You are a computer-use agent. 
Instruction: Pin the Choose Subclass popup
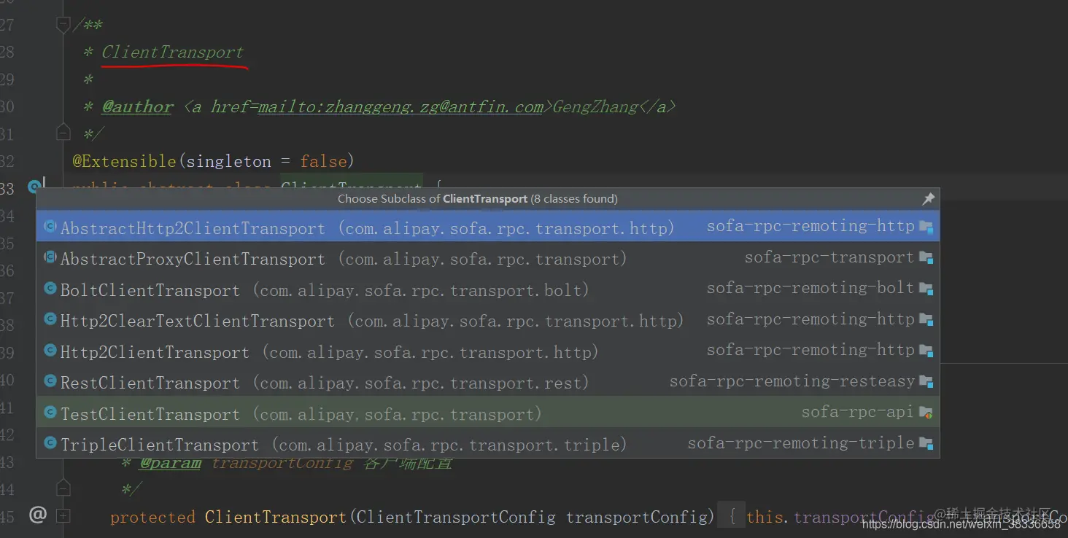(928, 199)
